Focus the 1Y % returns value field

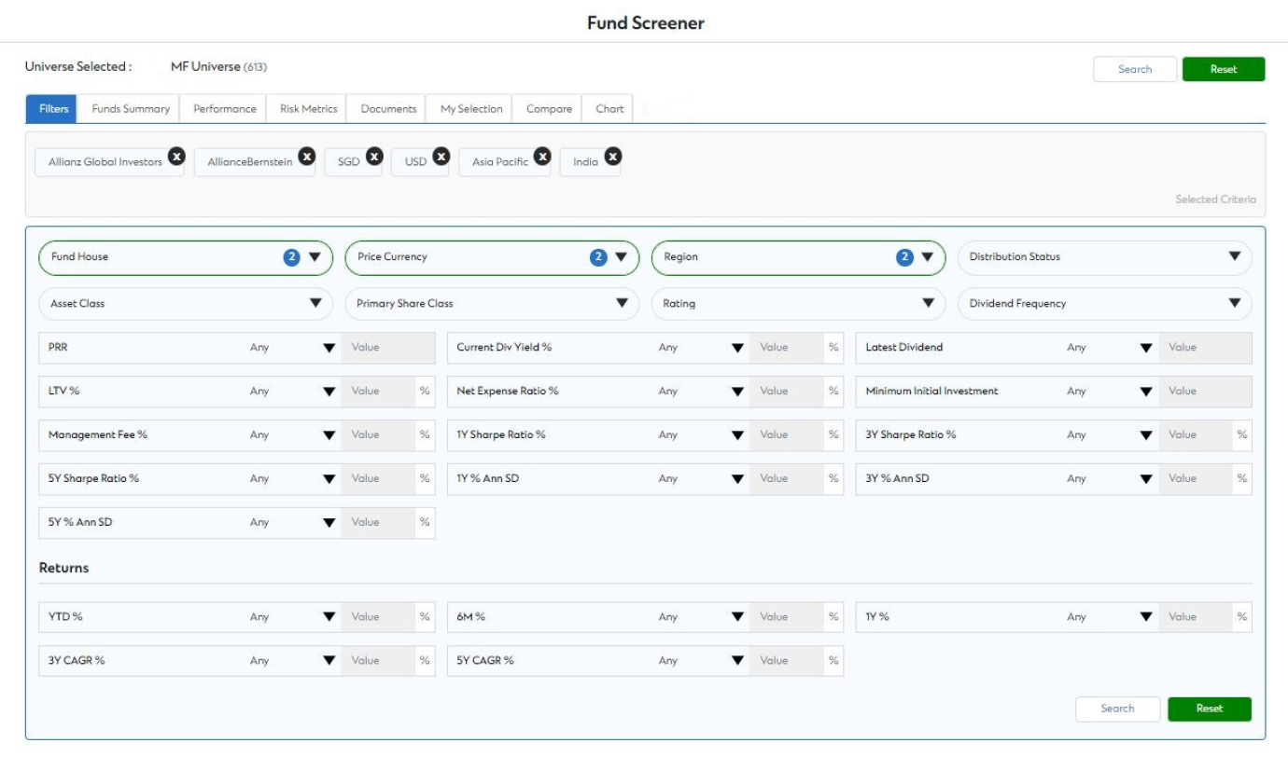coord(1196,617)
